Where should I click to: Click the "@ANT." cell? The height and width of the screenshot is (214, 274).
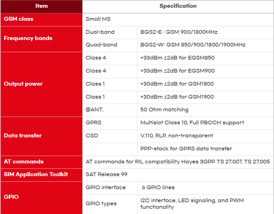[95, 110]
